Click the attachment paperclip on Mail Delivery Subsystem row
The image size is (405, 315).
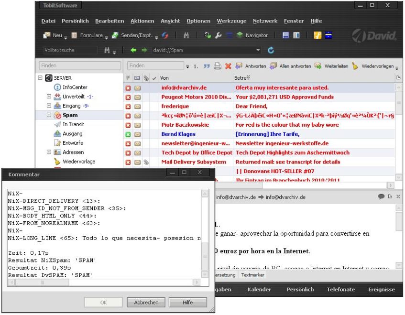point(146,163)
